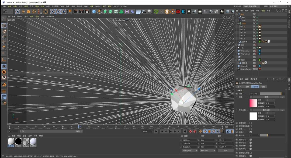Open the Octane menu
The height and width of the screenshot is (158, 291).
[98, 6]
